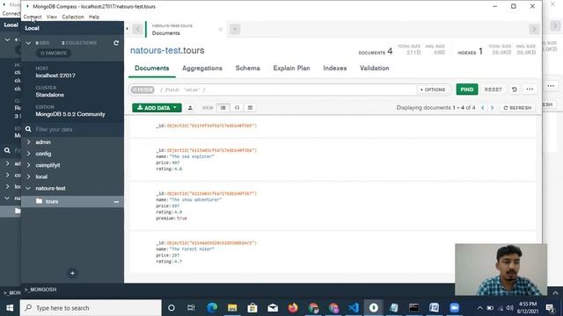Click the Favorite button in sidebar
The height and width of the screenshot is (316, 563).
(54, 53)
